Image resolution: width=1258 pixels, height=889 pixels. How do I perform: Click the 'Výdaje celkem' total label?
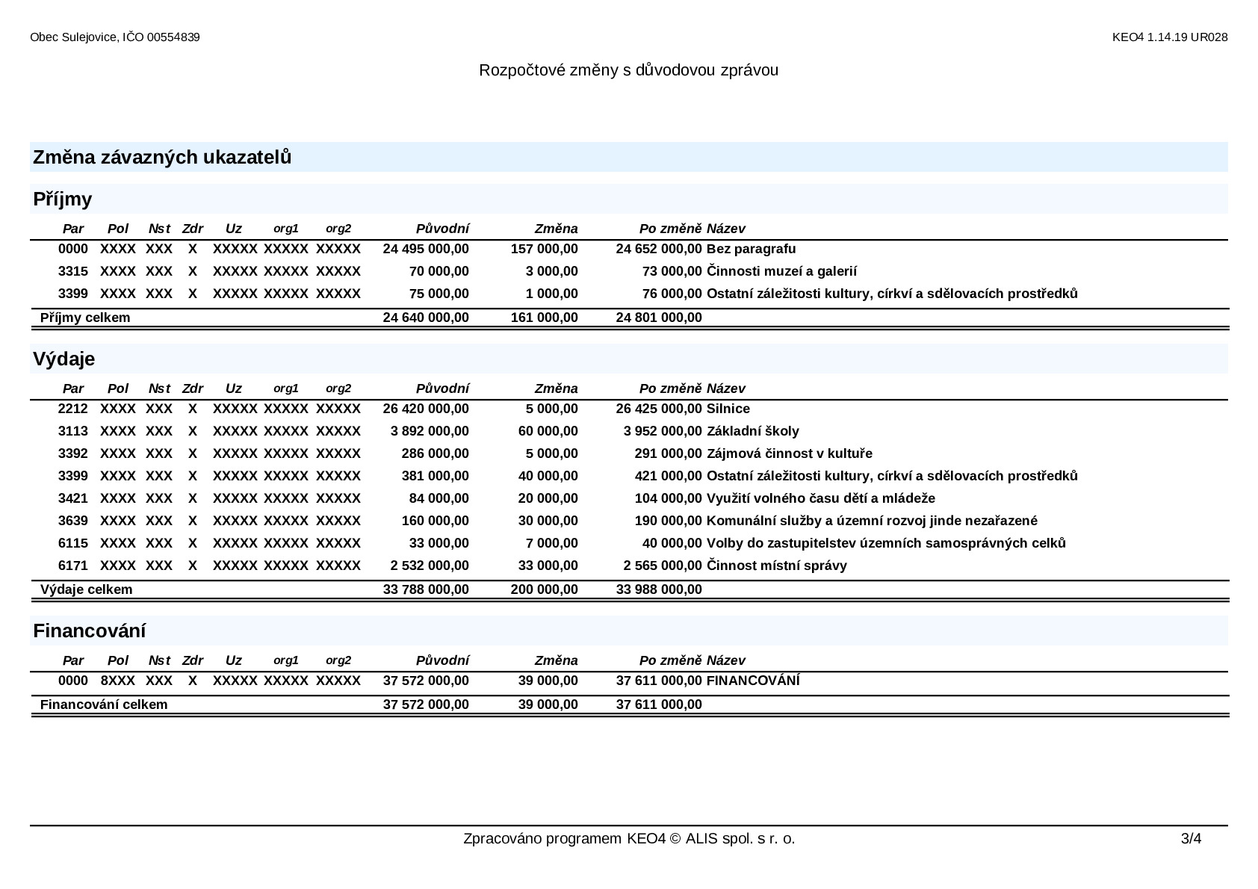(x=86, y=589)
